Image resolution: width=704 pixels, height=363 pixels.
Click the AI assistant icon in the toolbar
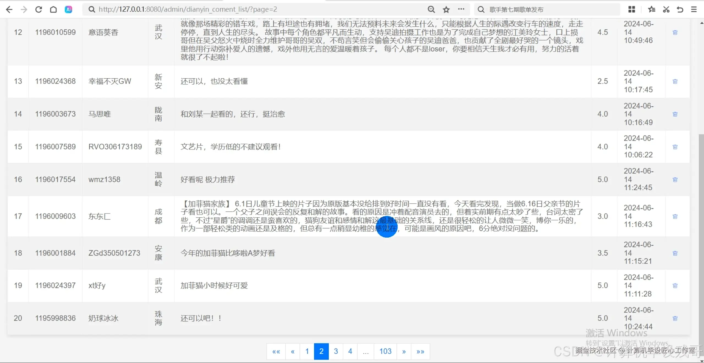pos(68,9)
